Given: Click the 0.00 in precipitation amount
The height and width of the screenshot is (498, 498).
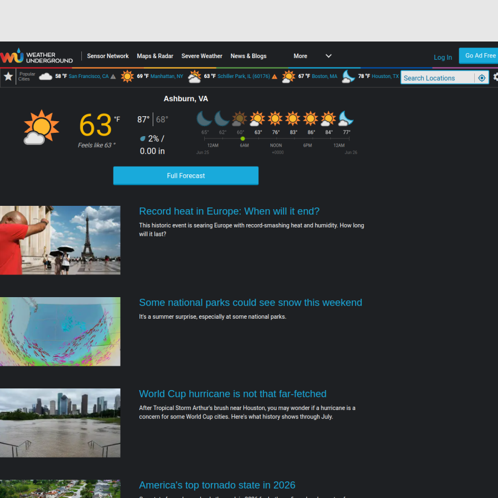Looking at the screenshot, I should (152, 151).
